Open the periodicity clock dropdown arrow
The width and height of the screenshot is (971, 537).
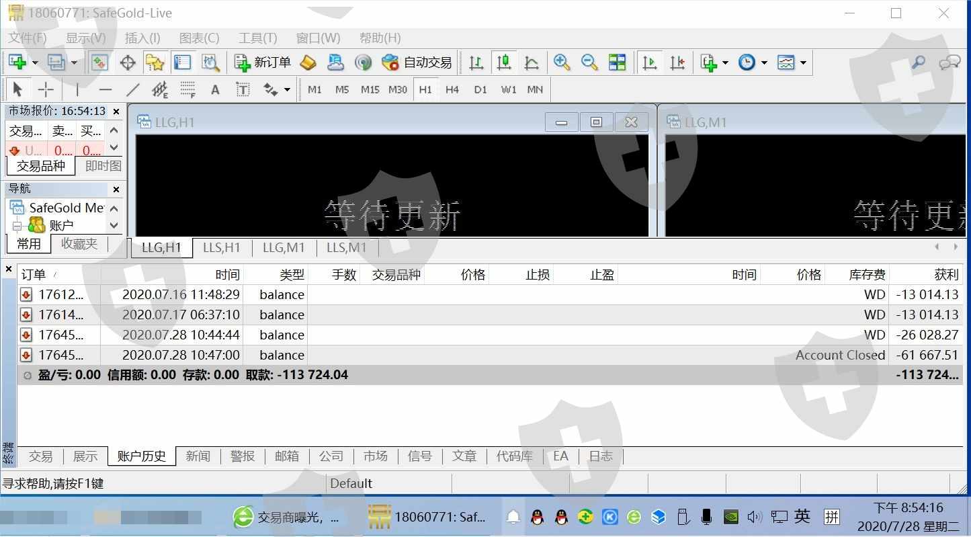pos(764,63)
